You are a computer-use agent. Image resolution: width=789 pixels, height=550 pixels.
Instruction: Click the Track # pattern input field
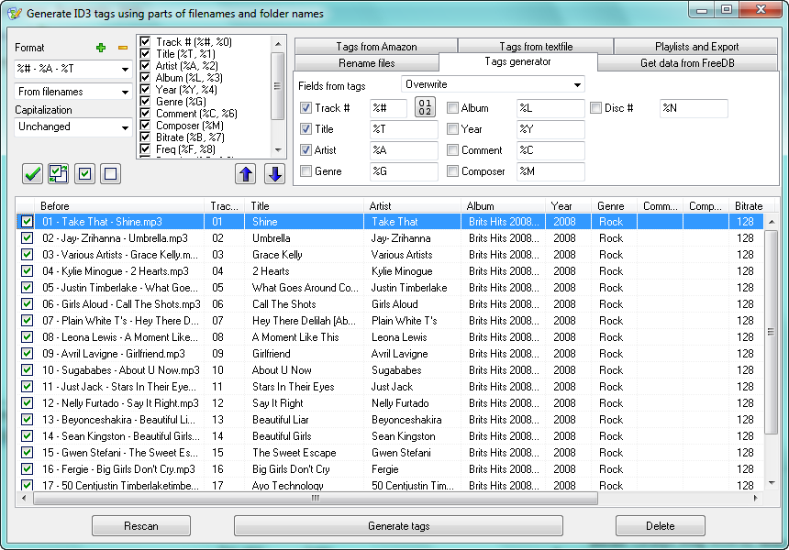pyautogui.click(x=388, y=108)
